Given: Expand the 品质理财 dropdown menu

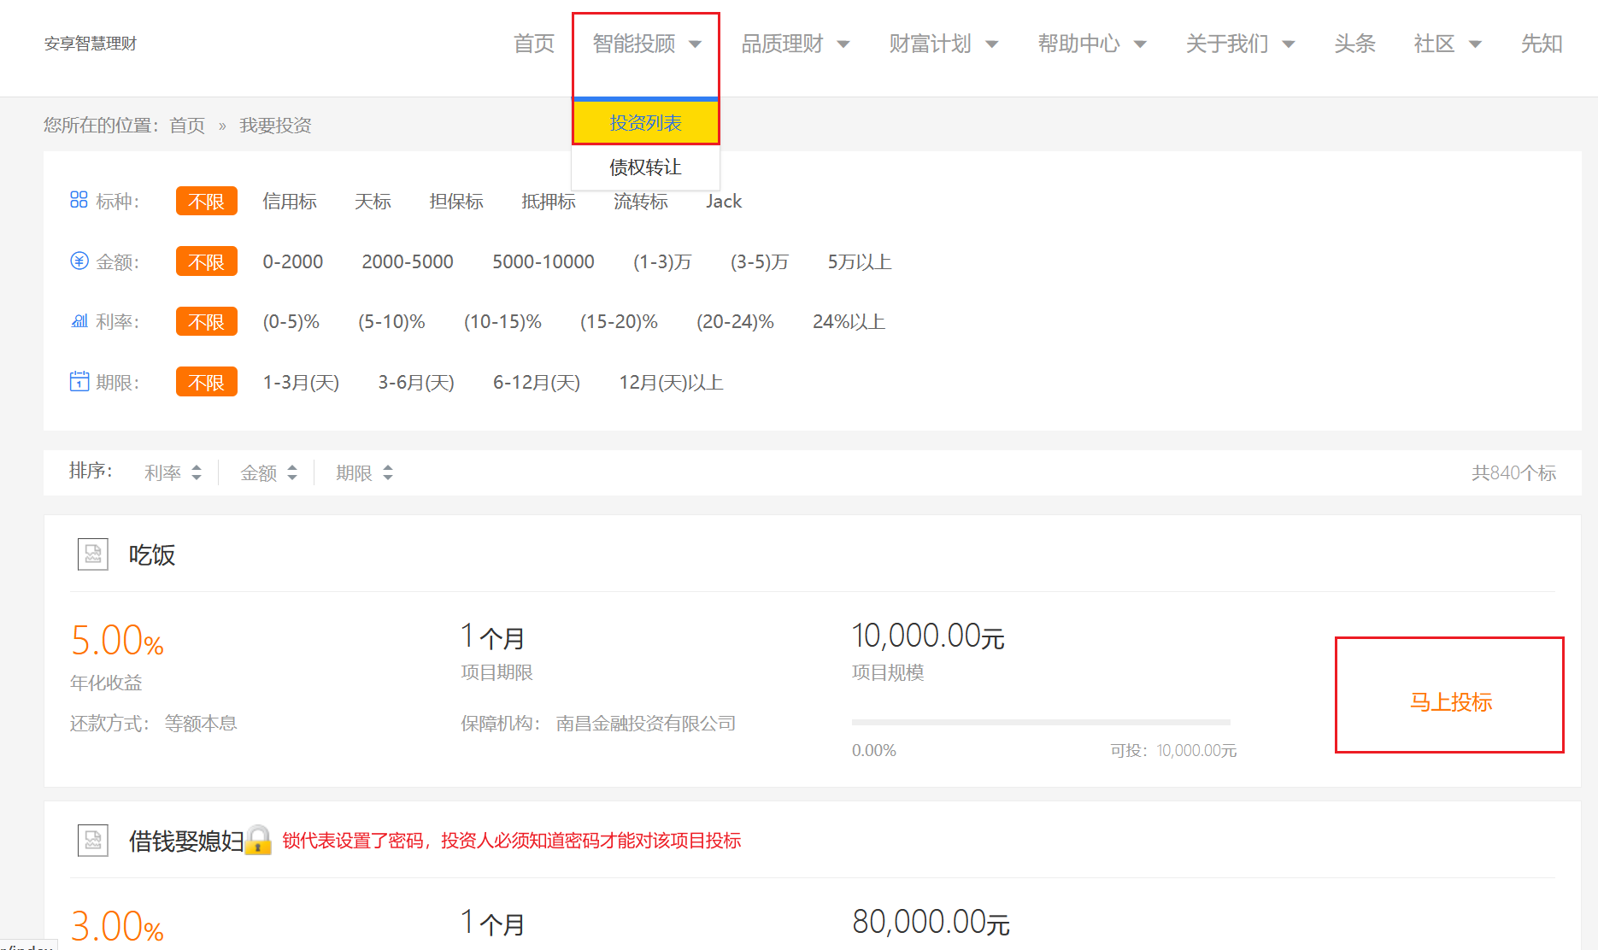Looking at the screenshot, I should pyautogui.click(x=795, y=44).
